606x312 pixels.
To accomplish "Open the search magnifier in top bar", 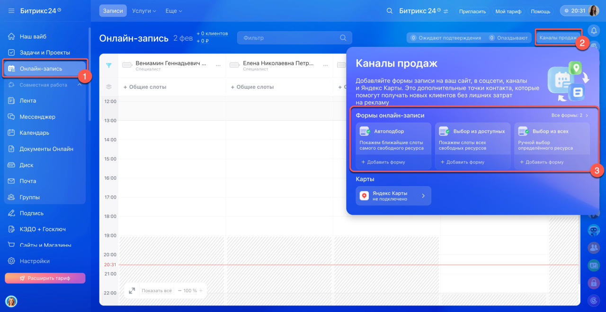I will (x=389, y=11).
